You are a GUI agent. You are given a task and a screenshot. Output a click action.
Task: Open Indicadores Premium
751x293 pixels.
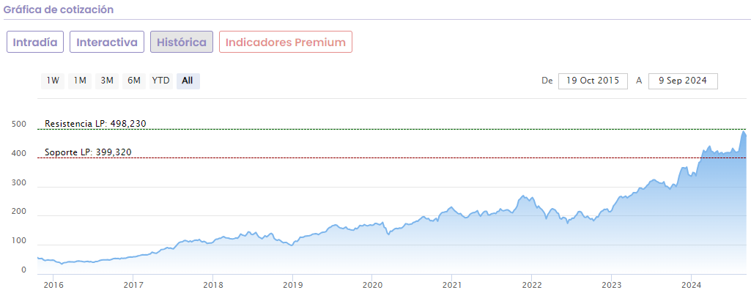[x=286, y=42]
